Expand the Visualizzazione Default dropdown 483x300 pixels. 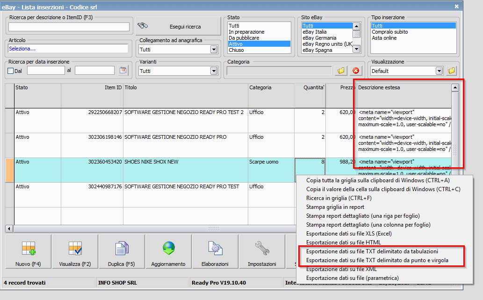click(x=439, y=71)
